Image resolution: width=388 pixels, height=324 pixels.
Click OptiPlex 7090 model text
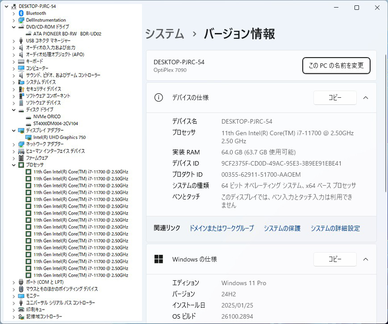[x=170, y=70]
